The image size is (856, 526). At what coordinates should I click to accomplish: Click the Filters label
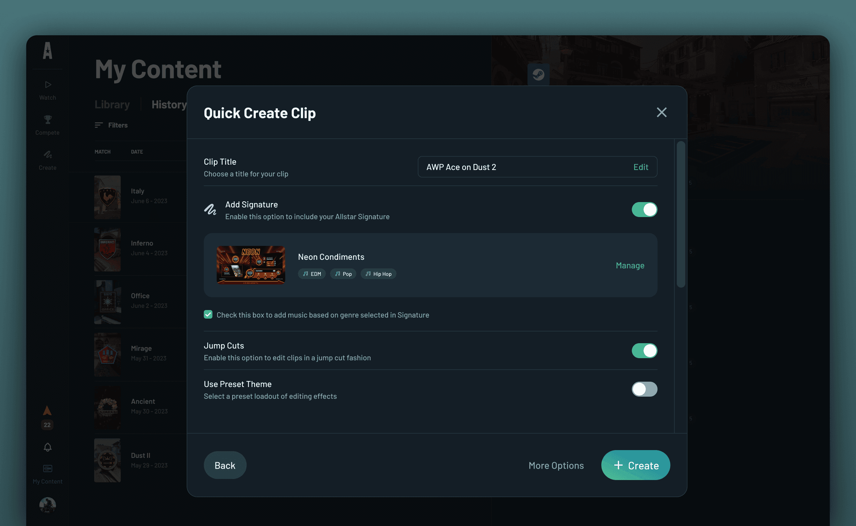(118, 125)
